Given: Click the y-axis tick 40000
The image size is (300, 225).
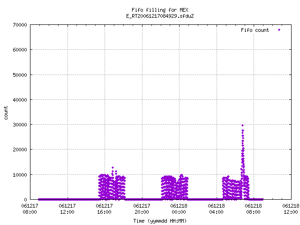Looking at the screenshot, I should pos(20,100).
